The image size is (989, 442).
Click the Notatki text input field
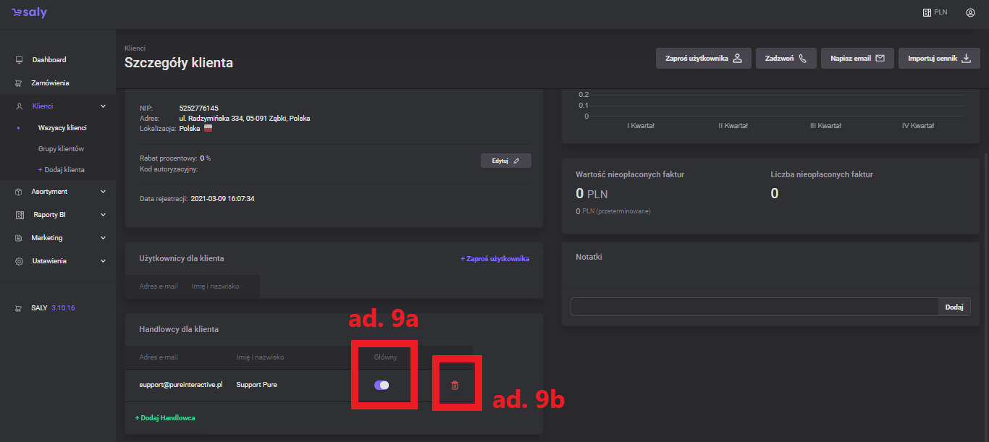[x=754, y=307]
